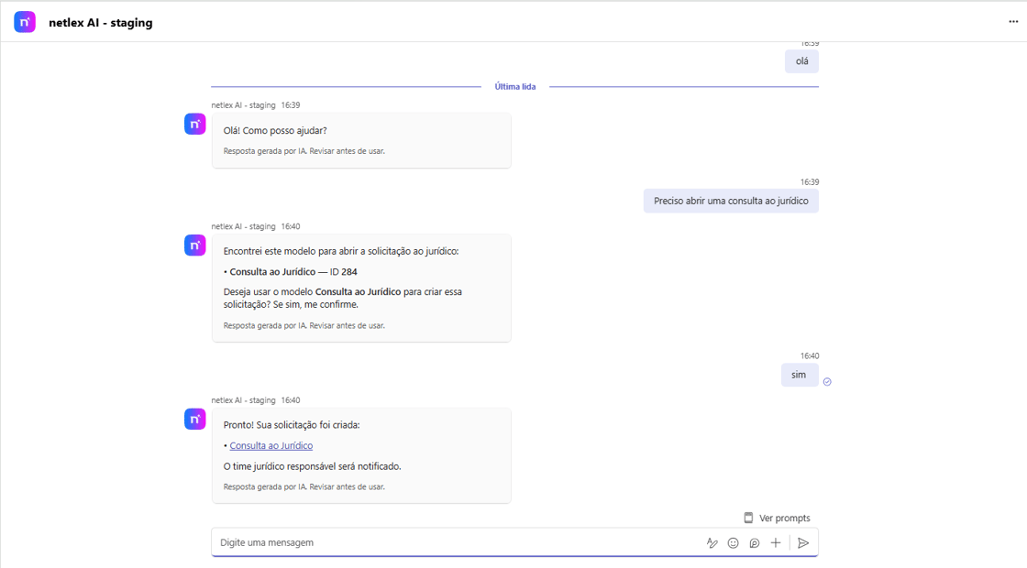This screenshot has width=1027, height=568.
Task: Open the text formatting pen icon
Action: coord(712,542)
